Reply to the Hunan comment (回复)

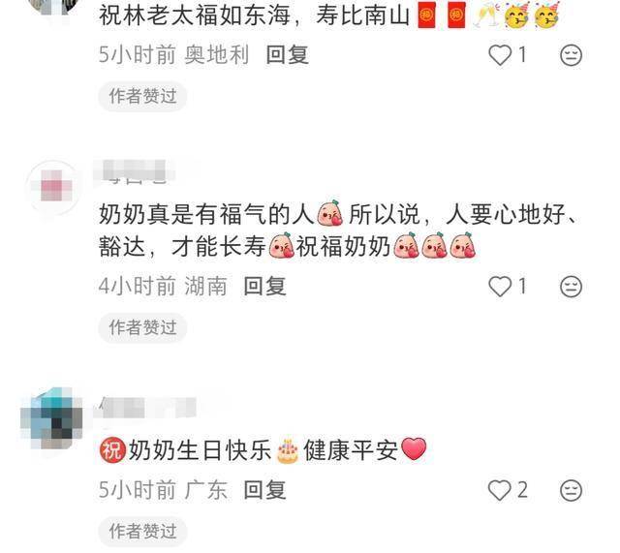(x=264, y=286)
